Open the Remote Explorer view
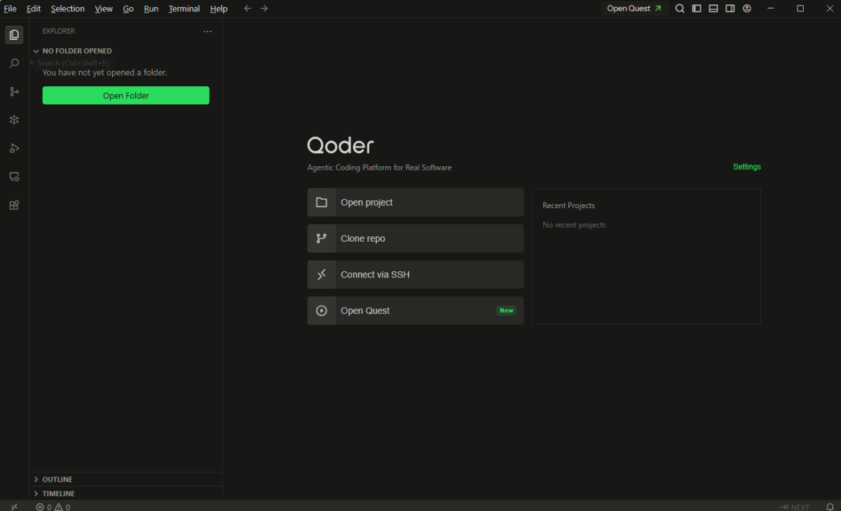841x511 pixels. click(14, 177)
